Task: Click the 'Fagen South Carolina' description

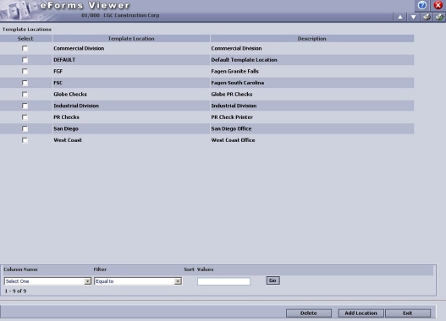Action: click(x=238, y=83)
